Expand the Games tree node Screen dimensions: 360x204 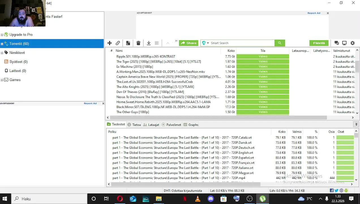coord(2,80)
